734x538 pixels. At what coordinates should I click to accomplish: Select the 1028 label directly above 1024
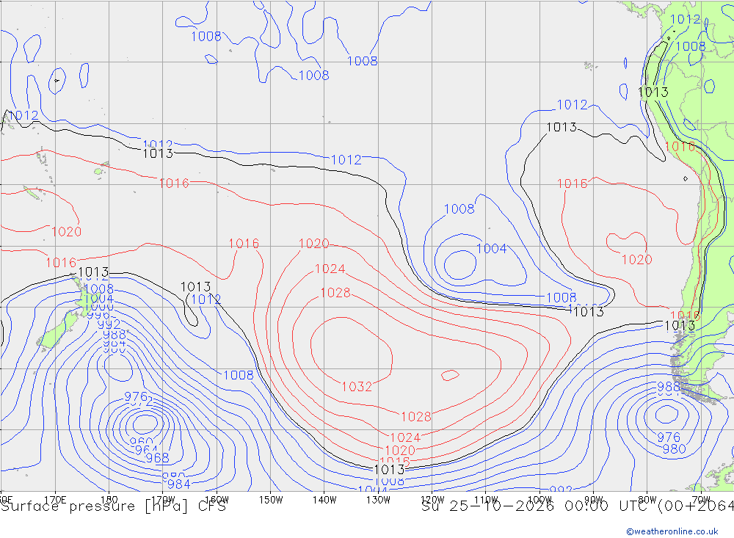[415, 416]
